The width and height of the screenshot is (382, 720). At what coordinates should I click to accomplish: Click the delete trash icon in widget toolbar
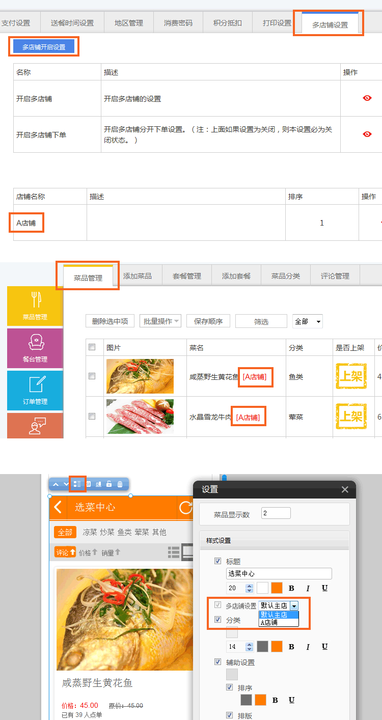(120, 484)
